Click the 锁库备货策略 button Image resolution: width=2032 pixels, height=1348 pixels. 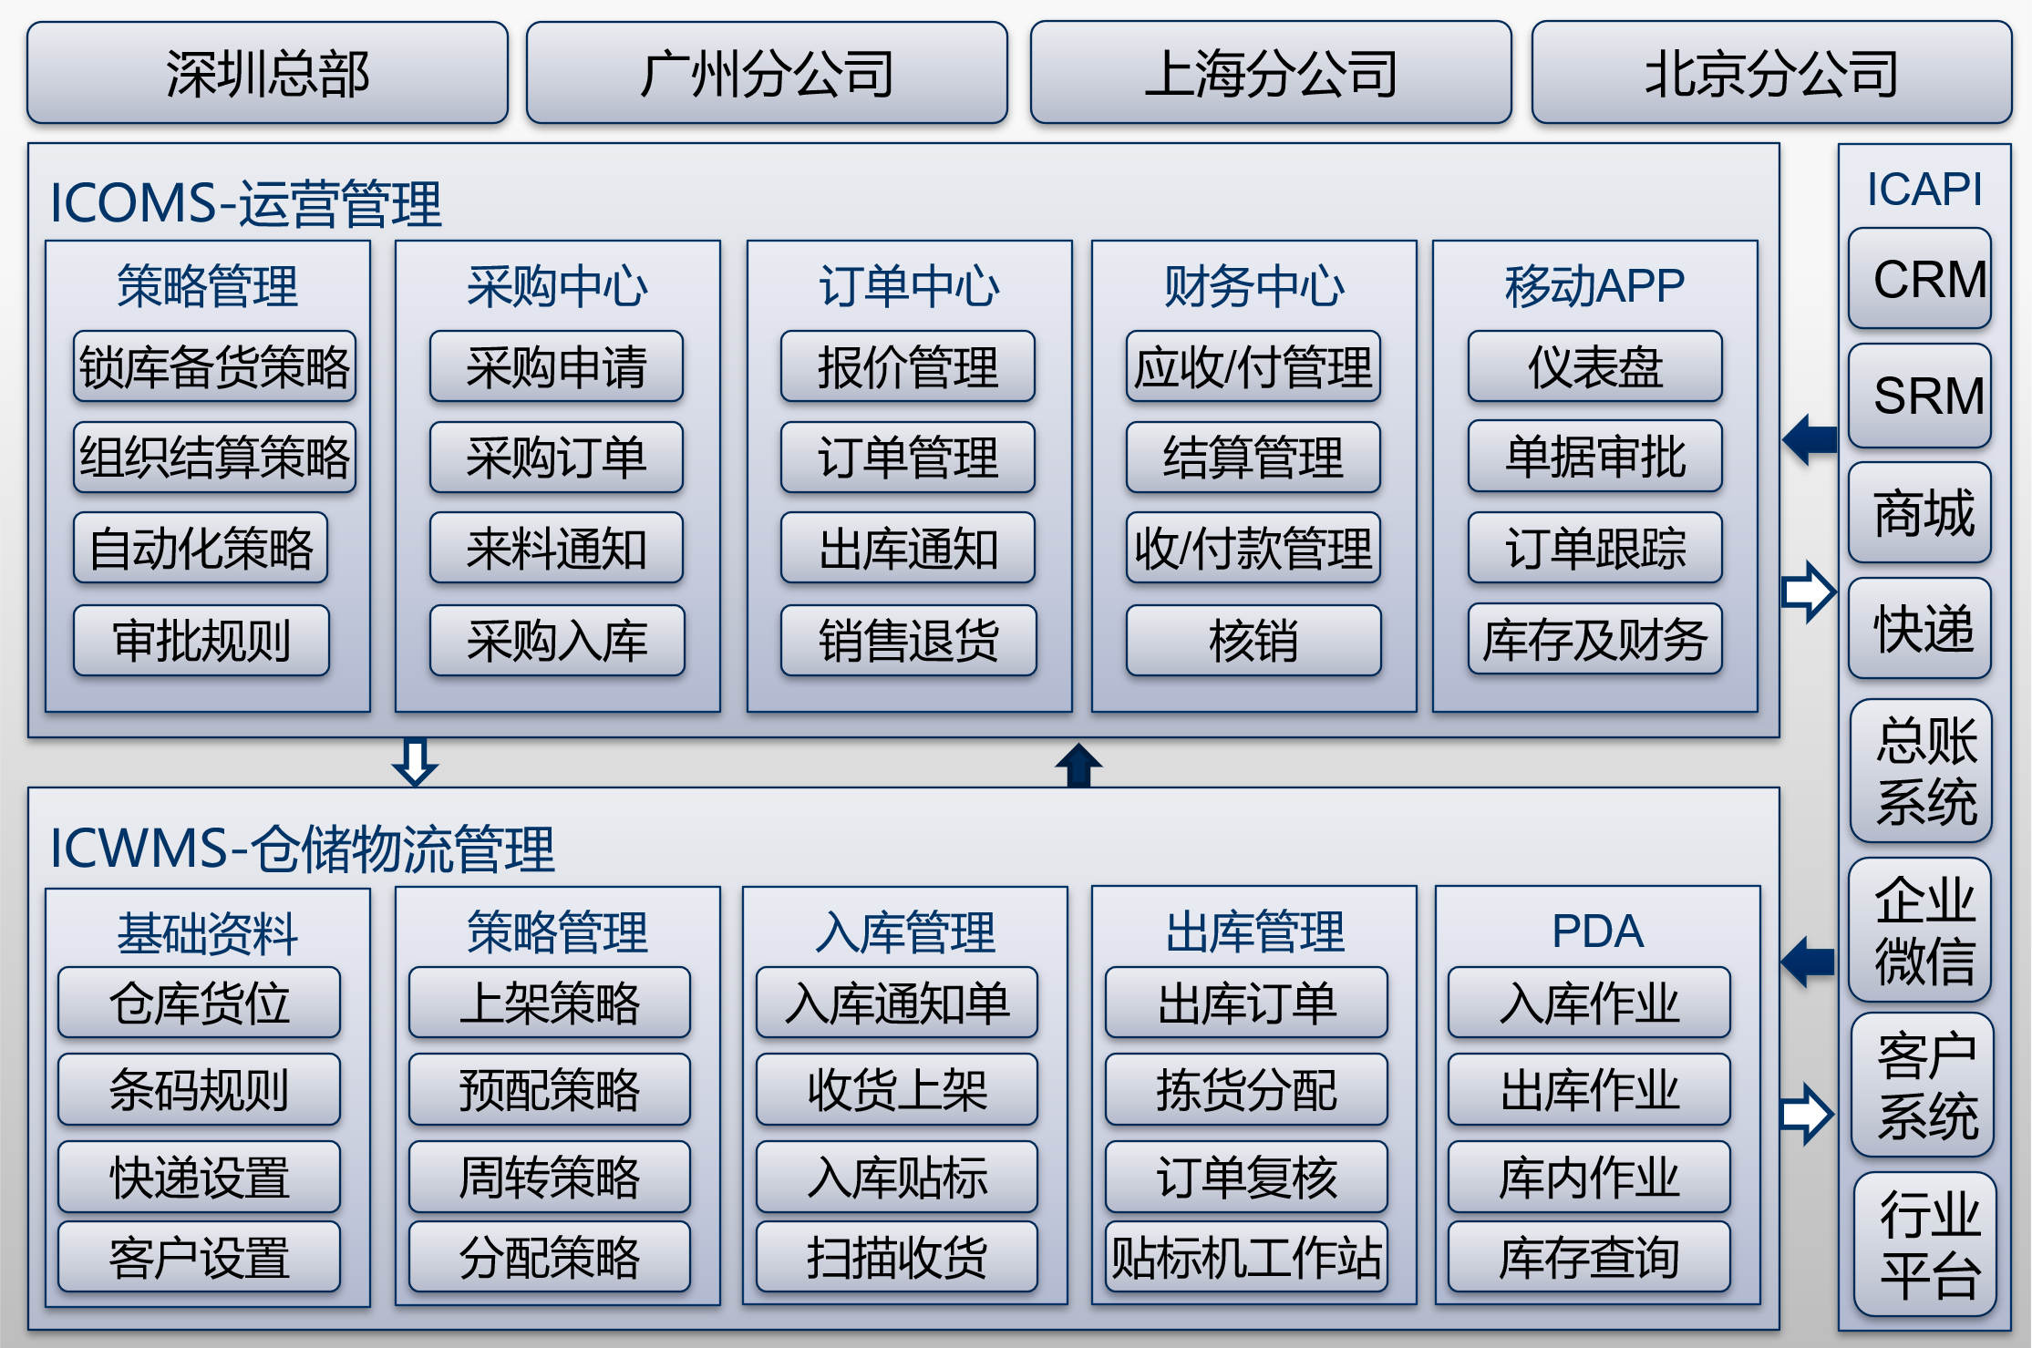(214, 366)
